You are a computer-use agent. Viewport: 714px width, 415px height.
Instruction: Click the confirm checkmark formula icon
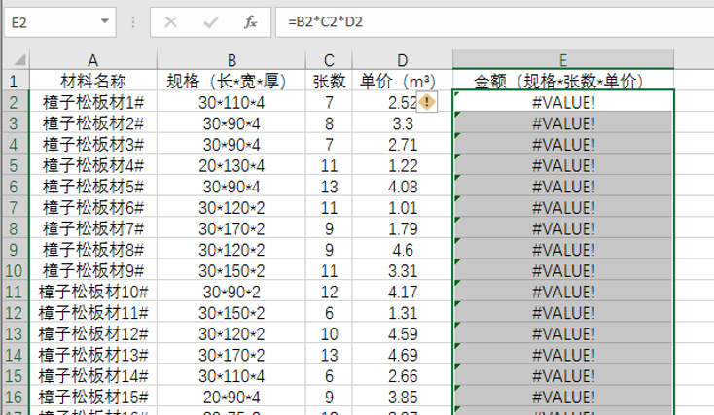click(x=211, y=21)
